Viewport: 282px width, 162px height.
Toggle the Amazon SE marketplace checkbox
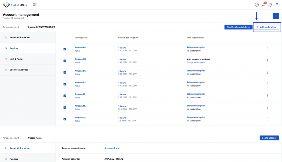pos(65,119)
